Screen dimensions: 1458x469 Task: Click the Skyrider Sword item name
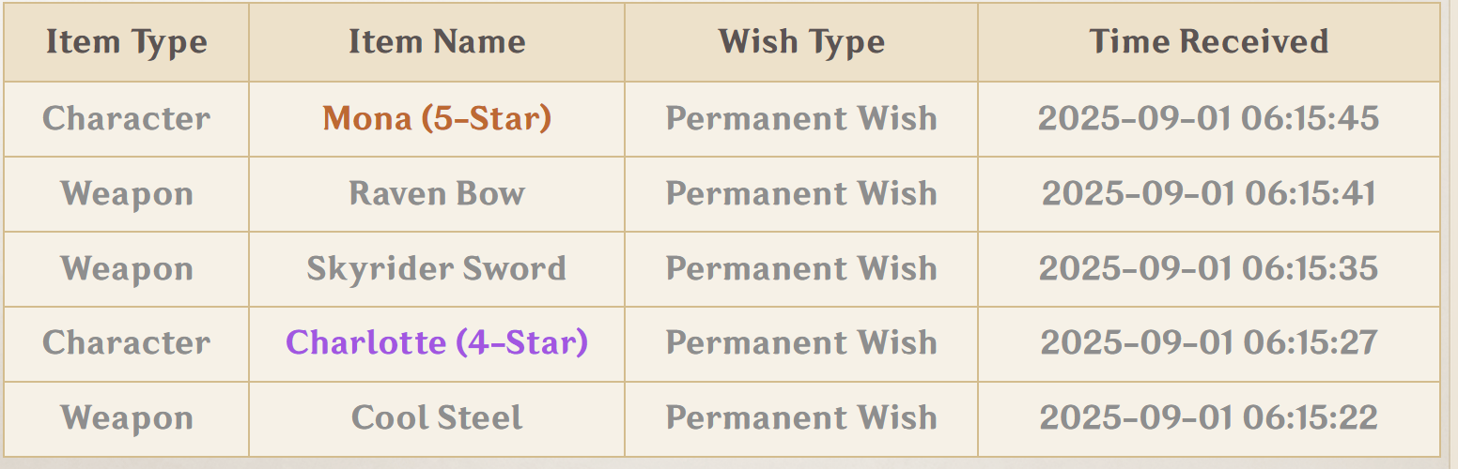437,268
